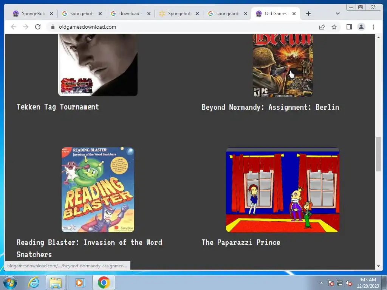This screenshot has height=290, width=387.
Task: Click the page scrollbar thumb
Action: coord(378,154)
